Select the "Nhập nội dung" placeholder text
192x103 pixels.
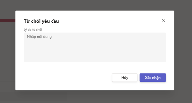click(39, 37)
